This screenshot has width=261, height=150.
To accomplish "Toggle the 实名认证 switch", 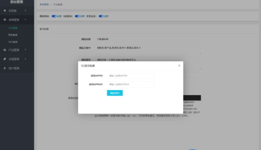I will pyautogui.click(x=101, y=16).
